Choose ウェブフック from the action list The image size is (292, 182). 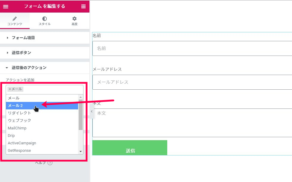tap(42, 120)
